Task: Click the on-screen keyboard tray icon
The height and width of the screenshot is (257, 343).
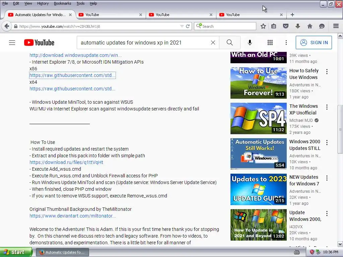Action: (297, 252)
